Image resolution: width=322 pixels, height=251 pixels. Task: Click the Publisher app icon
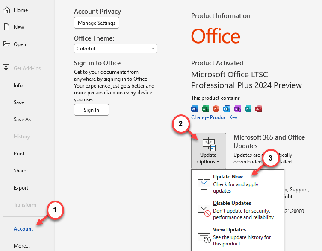pos(248,109)
